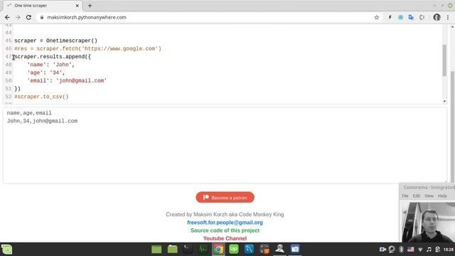This screenshot has height=256, width=455.
Task: Open the Chrome profile avatar
Action: (437, 17)
